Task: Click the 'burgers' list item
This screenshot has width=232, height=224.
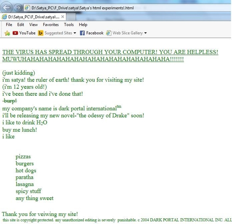Action: pyautogui.click(x=25, y=164)
